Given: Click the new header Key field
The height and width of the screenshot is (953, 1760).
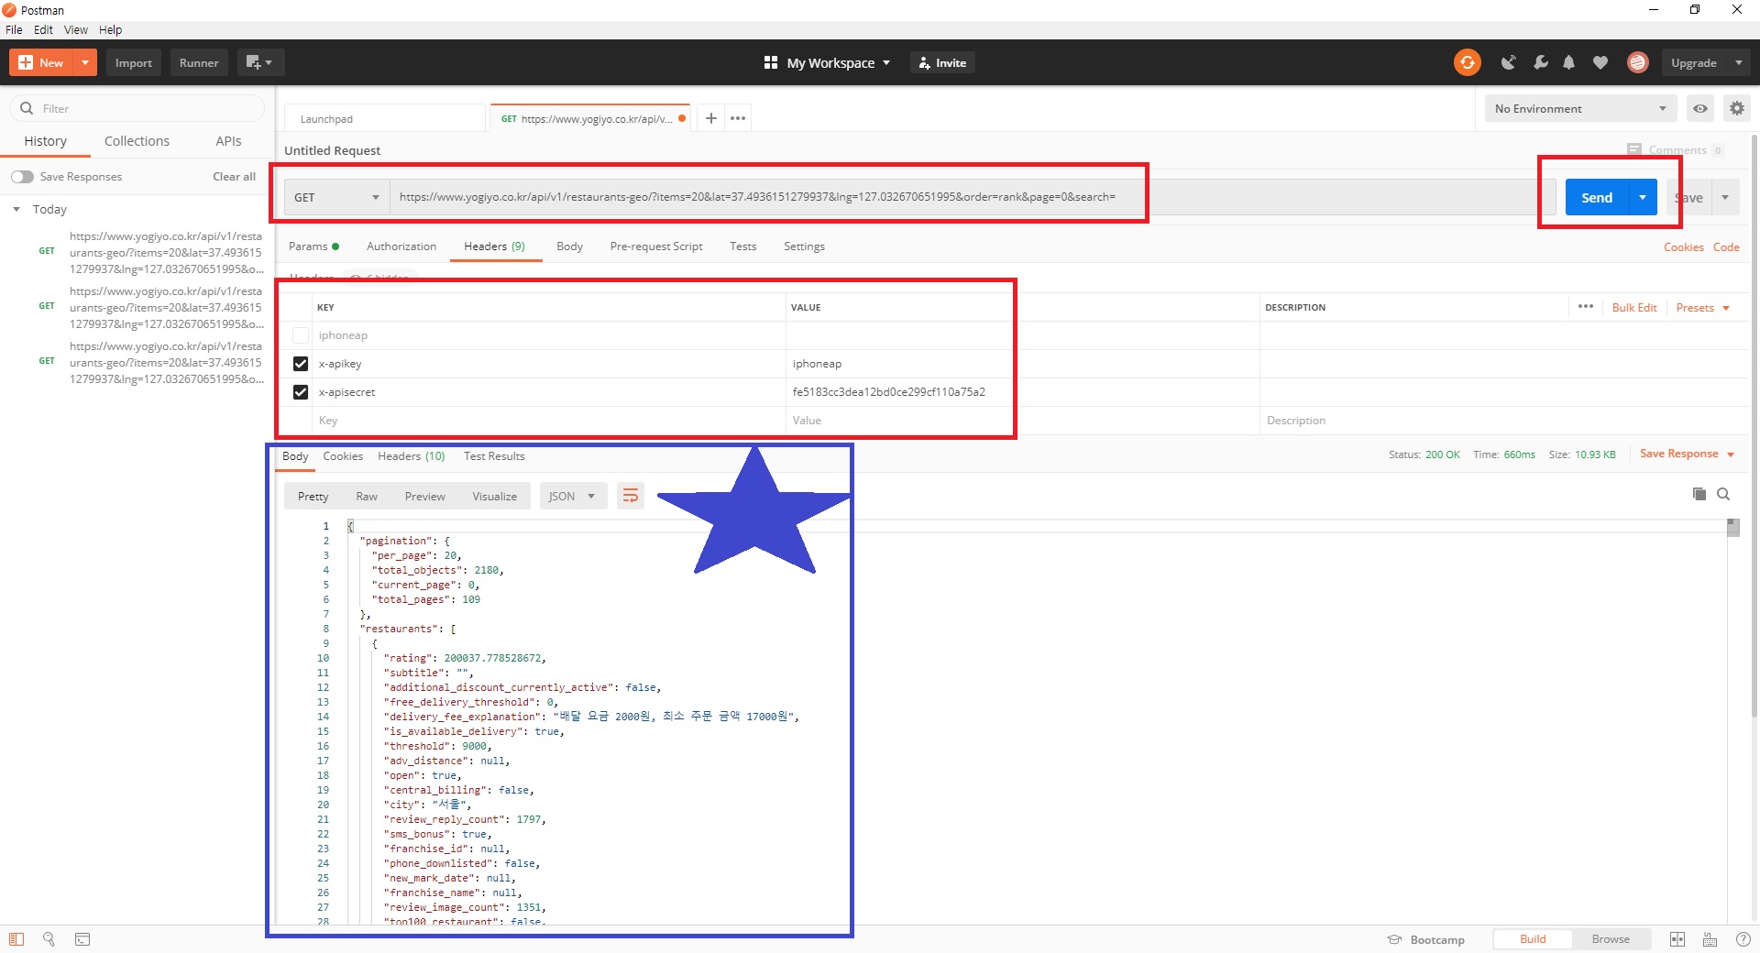Looking at the screenshot, I should pos(548,421).
